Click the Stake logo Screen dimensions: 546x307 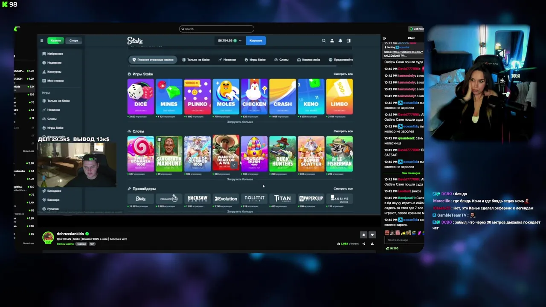point(135,41)
